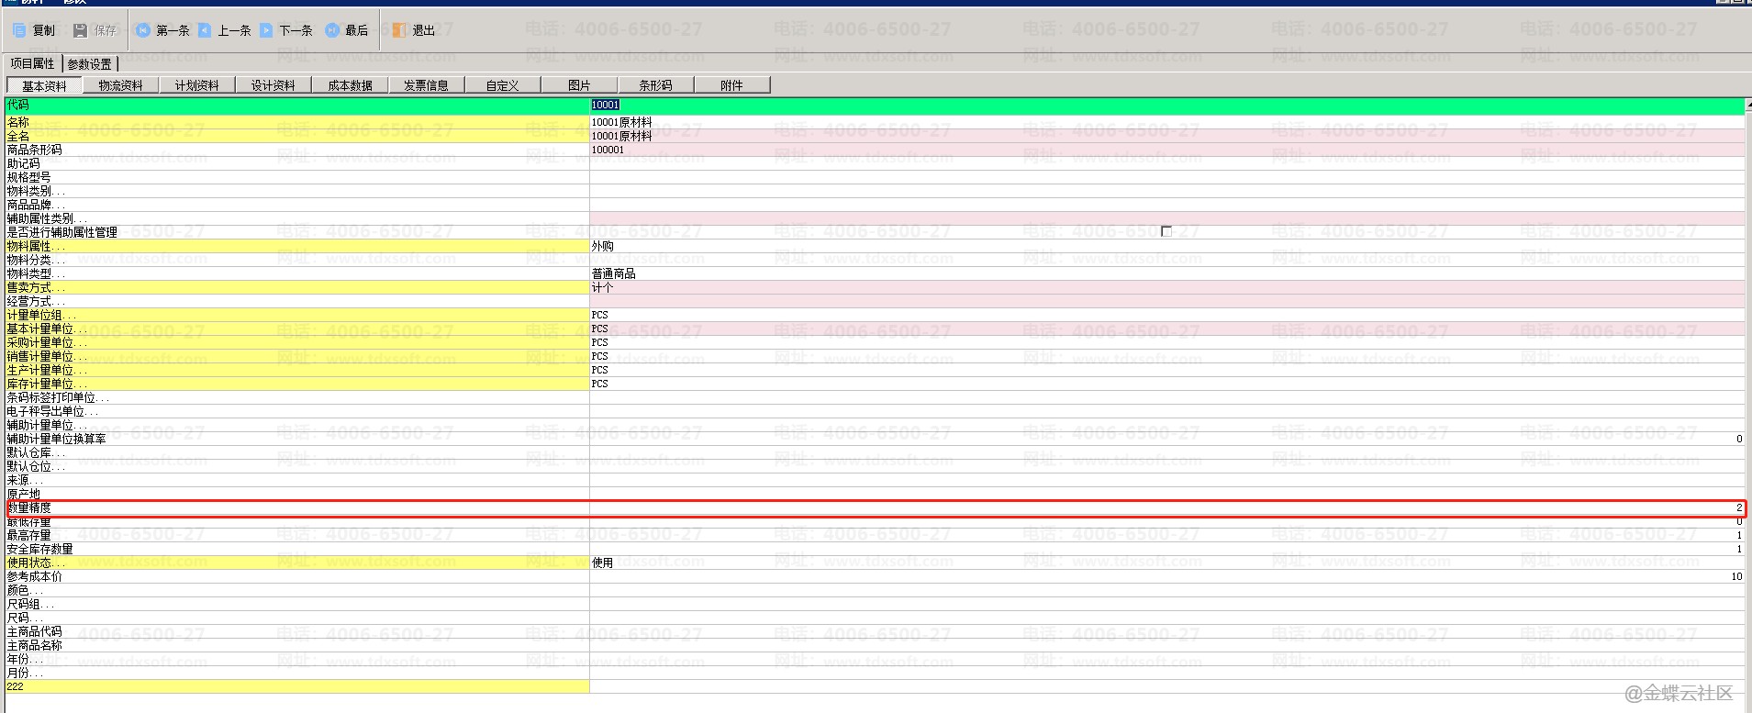Select the 数量精度 row label

(29, 507)
